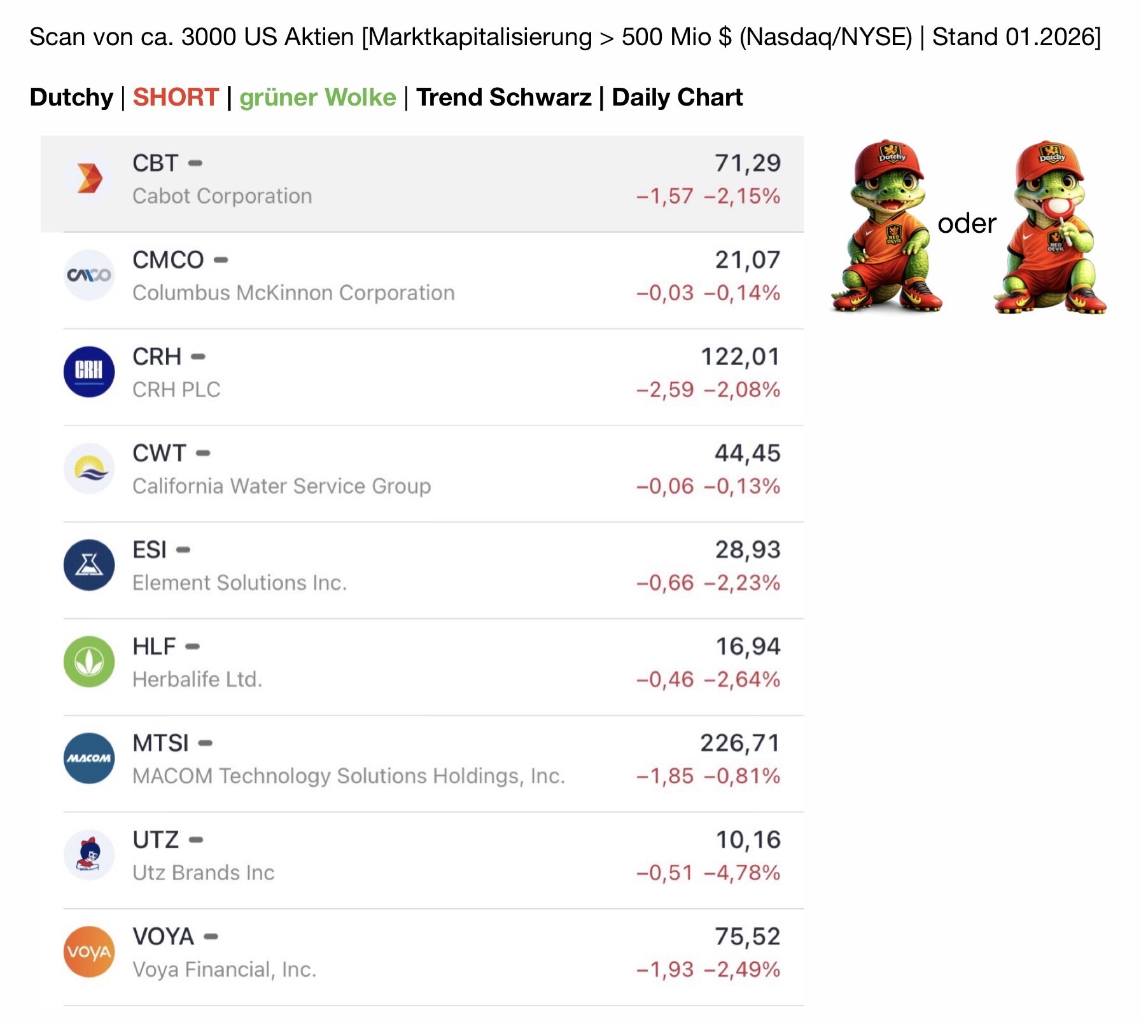Click the MACOM round blue logo
The height and width of the screenshot is (1022, 1141).
(x=89, y=759)
